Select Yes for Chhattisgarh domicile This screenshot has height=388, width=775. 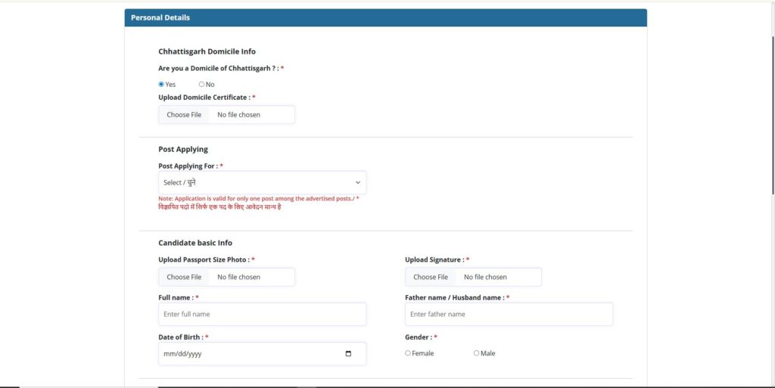coord(161,84)
